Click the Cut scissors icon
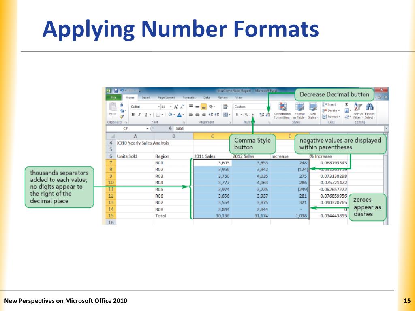Screen dimensions: 415x311 coord(122,105)
